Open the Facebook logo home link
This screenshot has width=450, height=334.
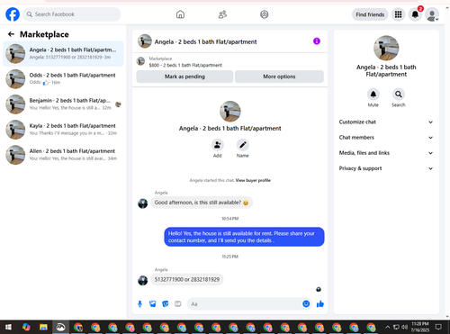click(x=13, y=14)
